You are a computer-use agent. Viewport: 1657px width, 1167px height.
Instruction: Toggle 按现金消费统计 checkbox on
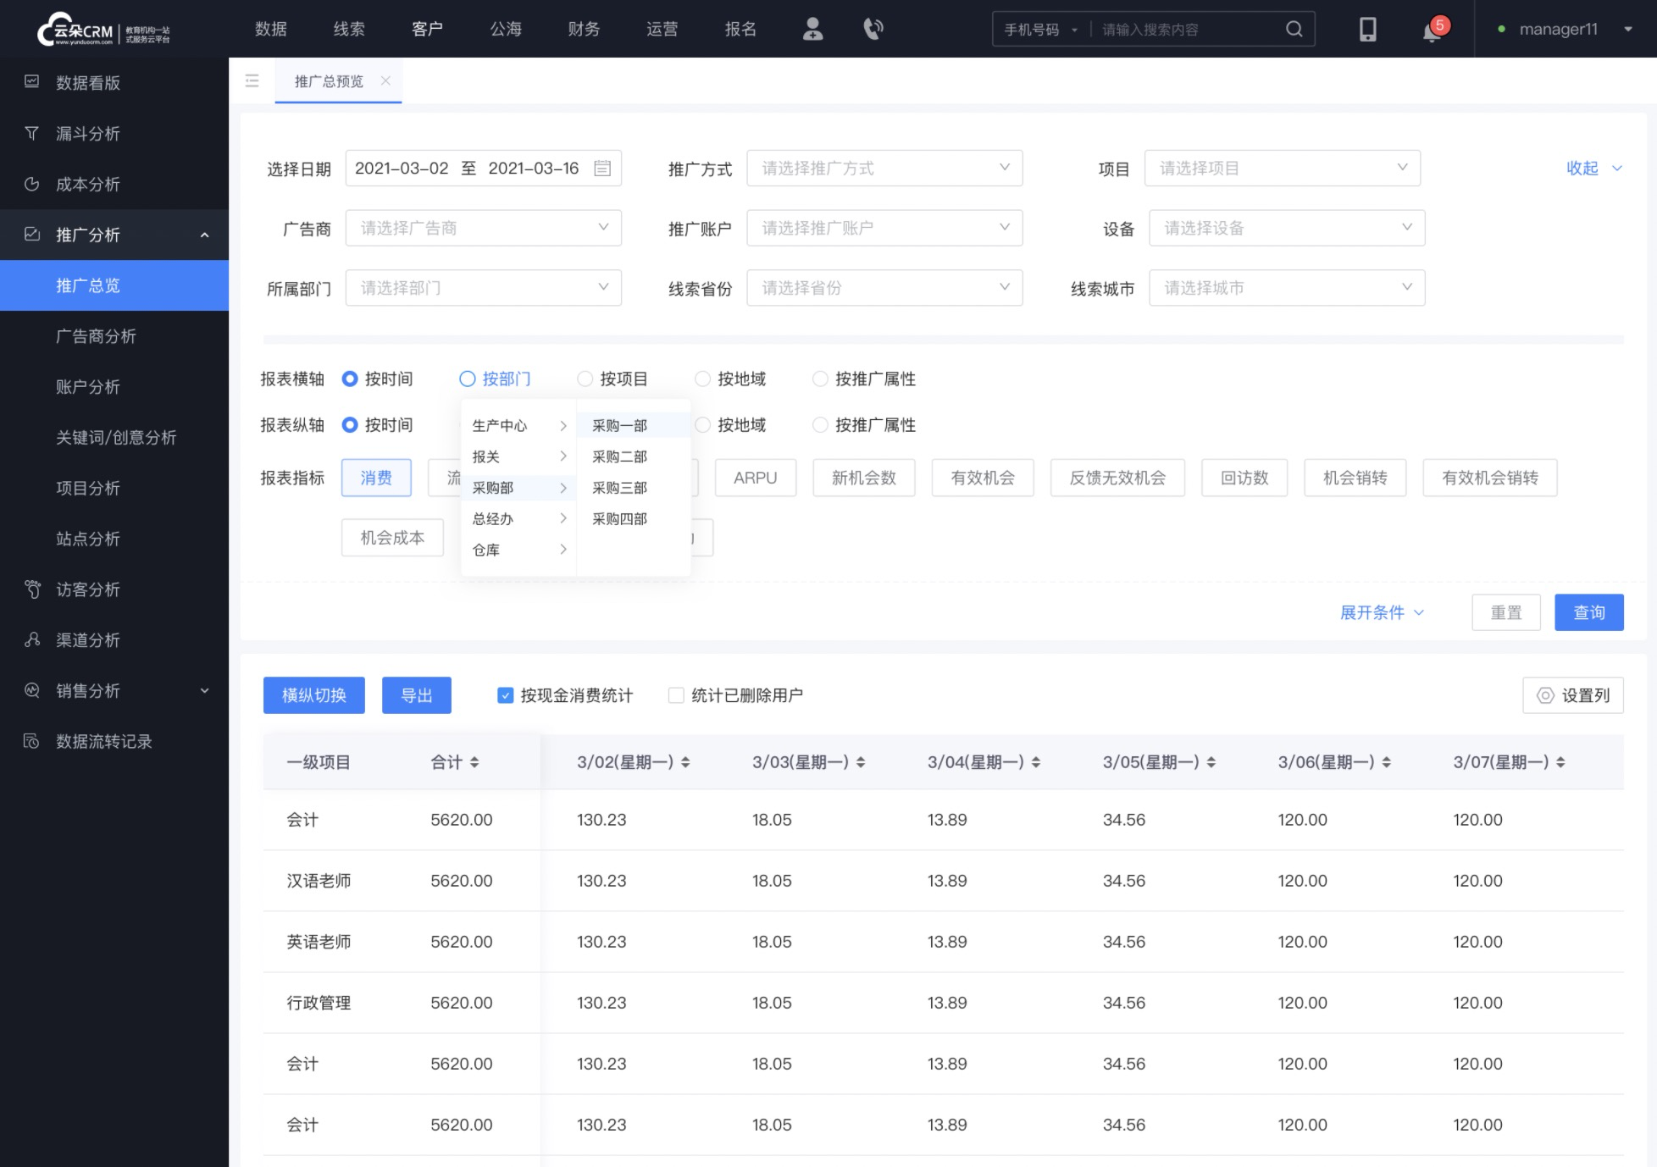point(505,694)
